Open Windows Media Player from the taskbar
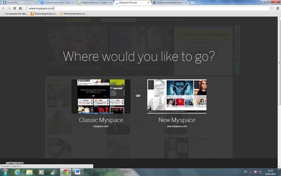 click(41, 172)
